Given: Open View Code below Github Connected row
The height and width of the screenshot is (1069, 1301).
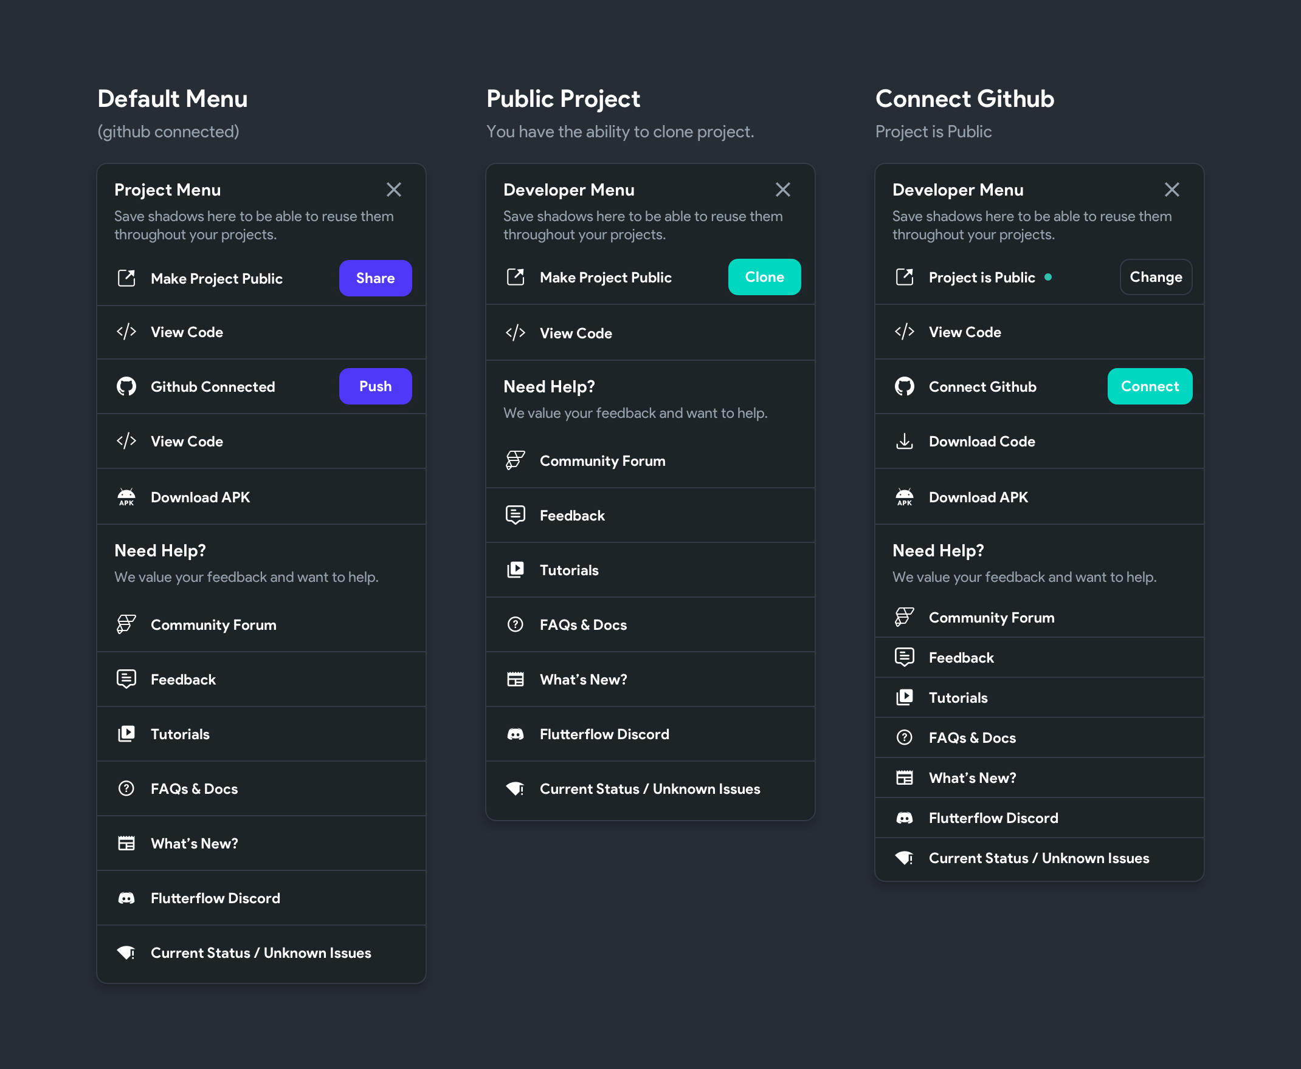Looking at the screenshot, I should tap(187, 442).
